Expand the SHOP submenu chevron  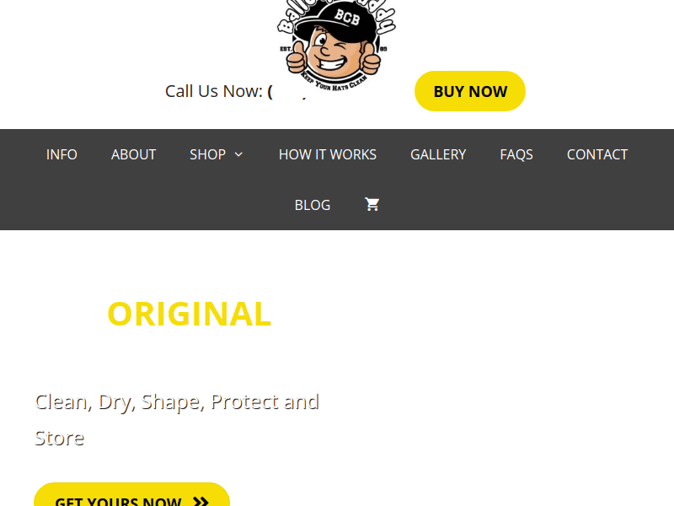point(238,154)
